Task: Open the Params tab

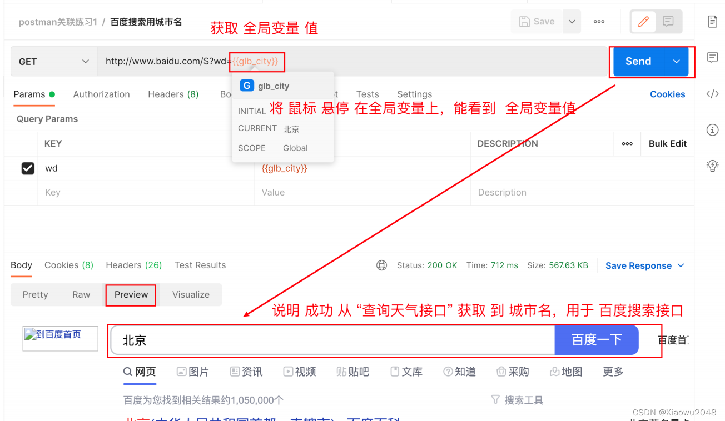Action: click(34, 94)
